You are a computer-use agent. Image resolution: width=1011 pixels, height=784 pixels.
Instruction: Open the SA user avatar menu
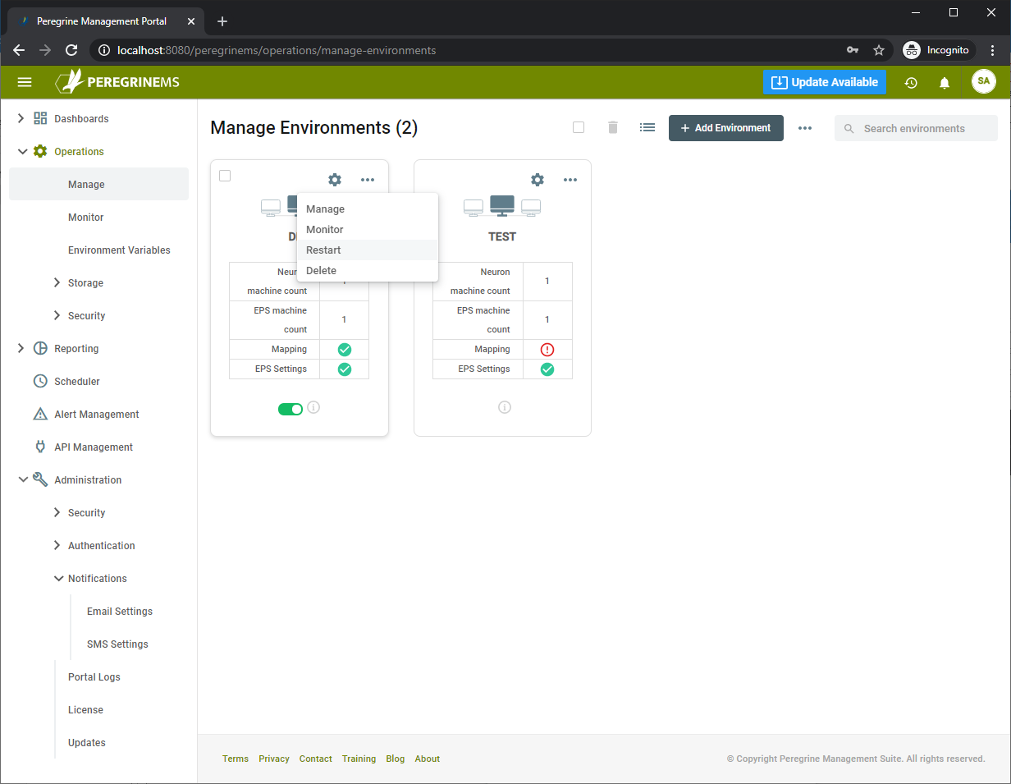click(x=983, y=81)
